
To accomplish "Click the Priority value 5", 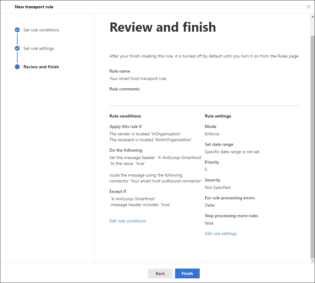I will 206,169.
